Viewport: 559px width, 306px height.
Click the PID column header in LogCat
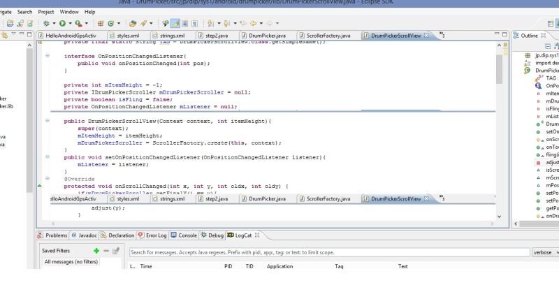pos(228,266)
